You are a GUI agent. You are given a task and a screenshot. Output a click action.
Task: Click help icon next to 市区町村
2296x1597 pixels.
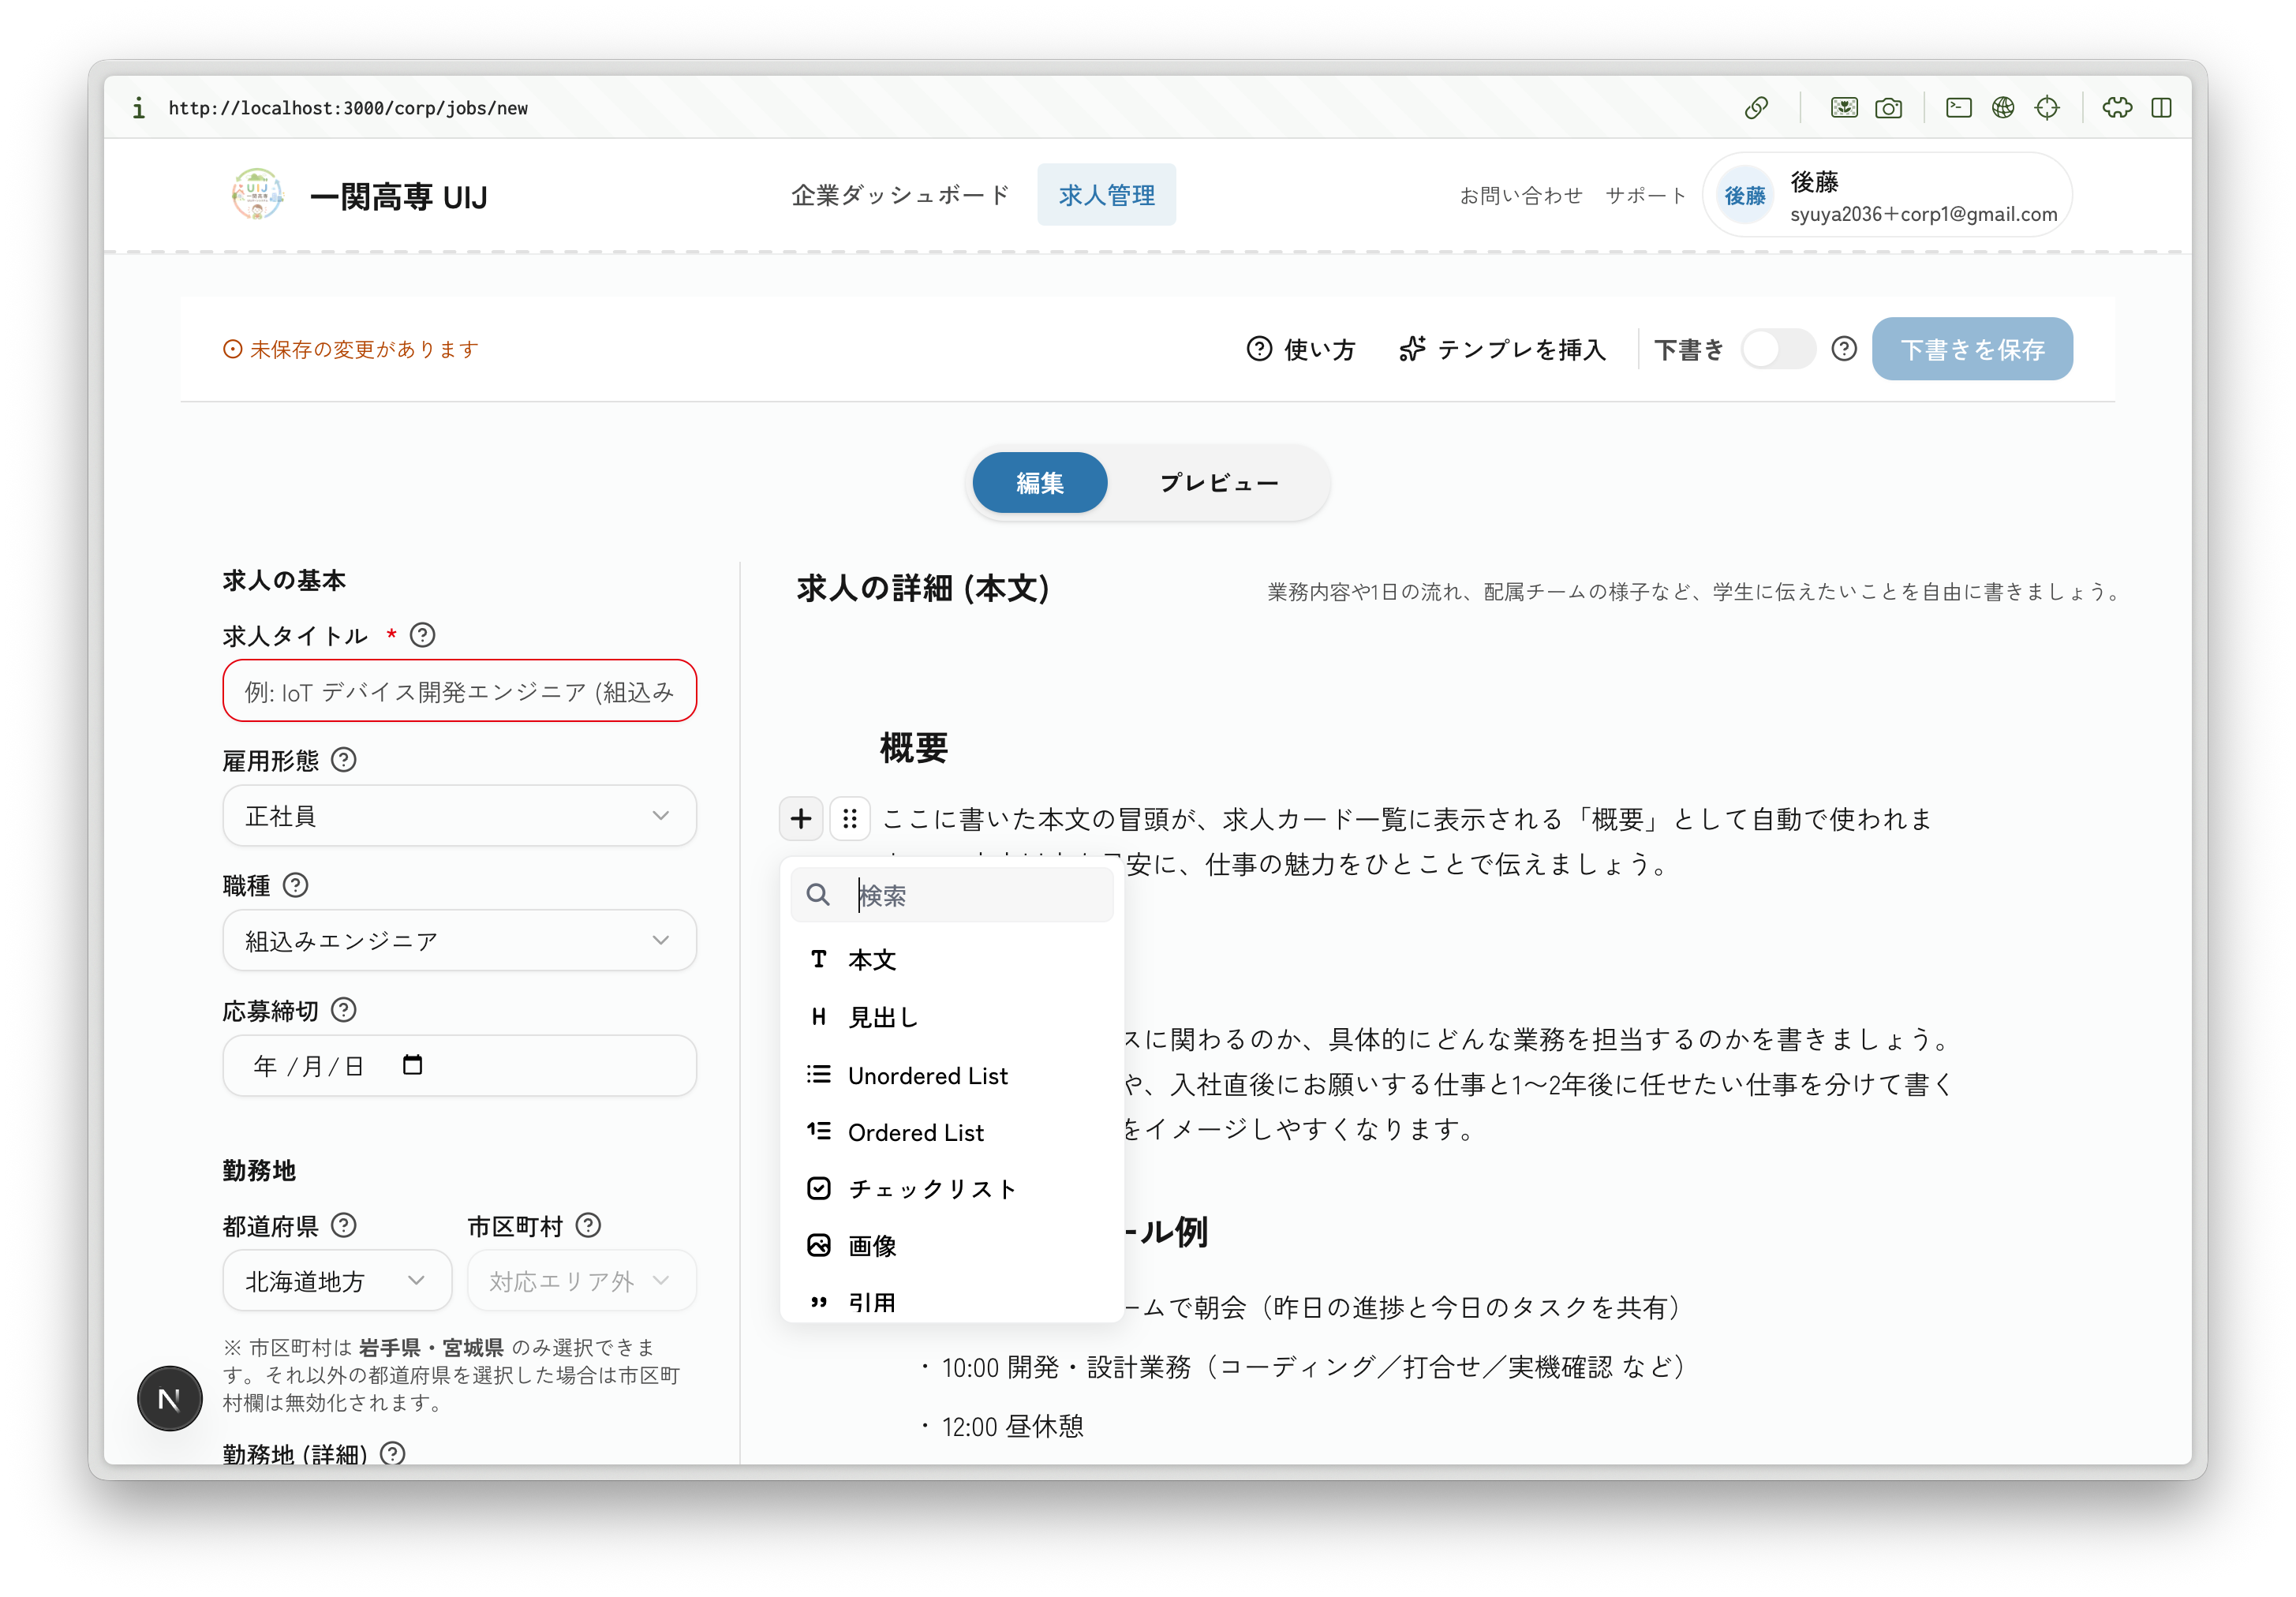tap(589, 1225)
